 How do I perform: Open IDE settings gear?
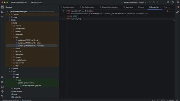pos(177,2)
